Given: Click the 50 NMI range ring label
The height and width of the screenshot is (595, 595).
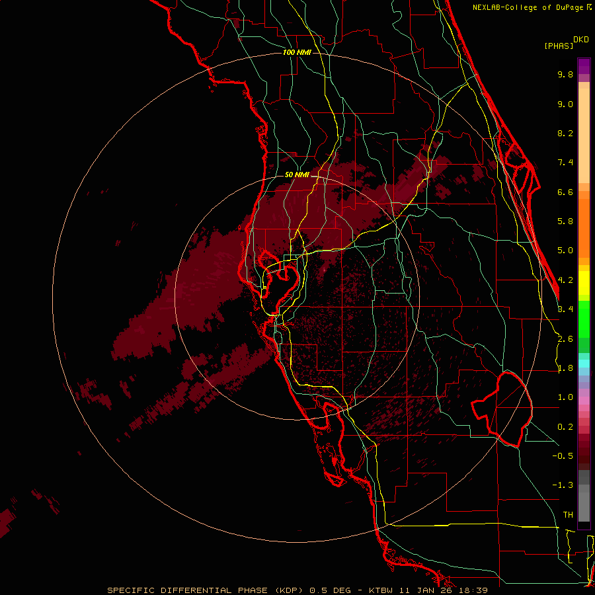Looking at the screenshot, I should [297, 175].
